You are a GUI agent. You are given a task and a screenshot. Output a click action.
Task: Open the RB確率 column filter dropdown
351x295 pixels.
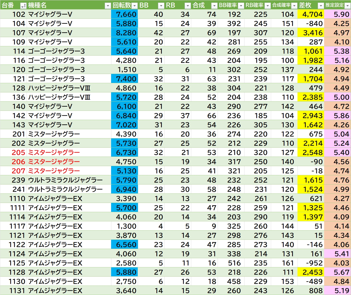(x=268, y=6)
